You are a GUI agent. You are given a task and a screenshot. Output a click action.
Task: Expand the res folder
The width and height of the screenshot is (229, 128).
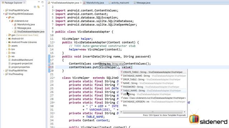(7, 56)
